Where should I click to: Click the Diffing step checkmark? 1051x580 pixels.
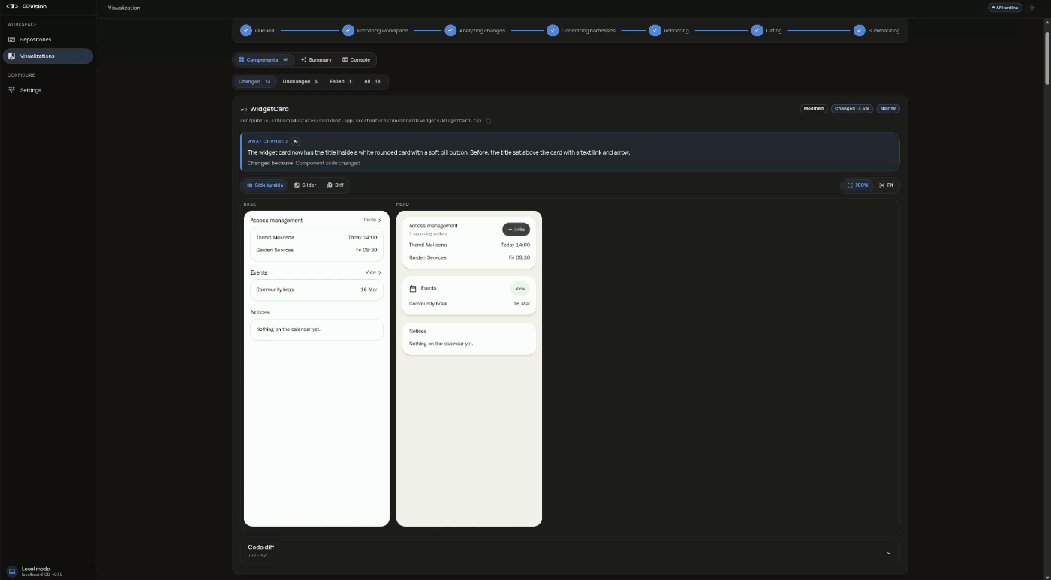[757, 30]
